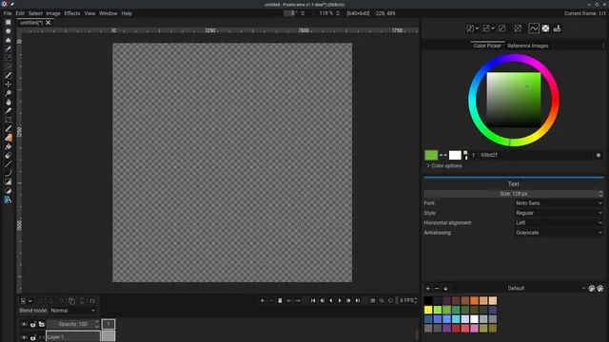Image resolution: width=609 pixels, height=342 pixels.
Task: Select the Line tool
Action: coord(9,164)
